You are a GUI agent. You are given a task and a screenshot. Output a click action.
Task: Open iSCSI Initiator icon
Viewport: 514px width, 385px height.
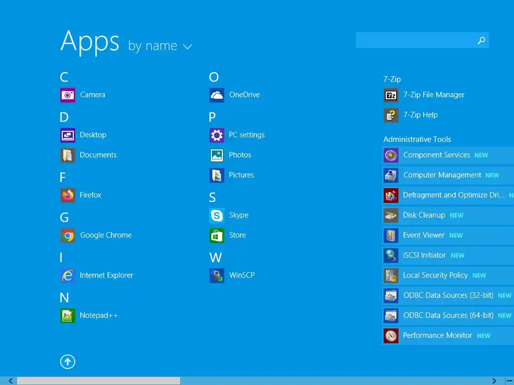coord(391,256)
